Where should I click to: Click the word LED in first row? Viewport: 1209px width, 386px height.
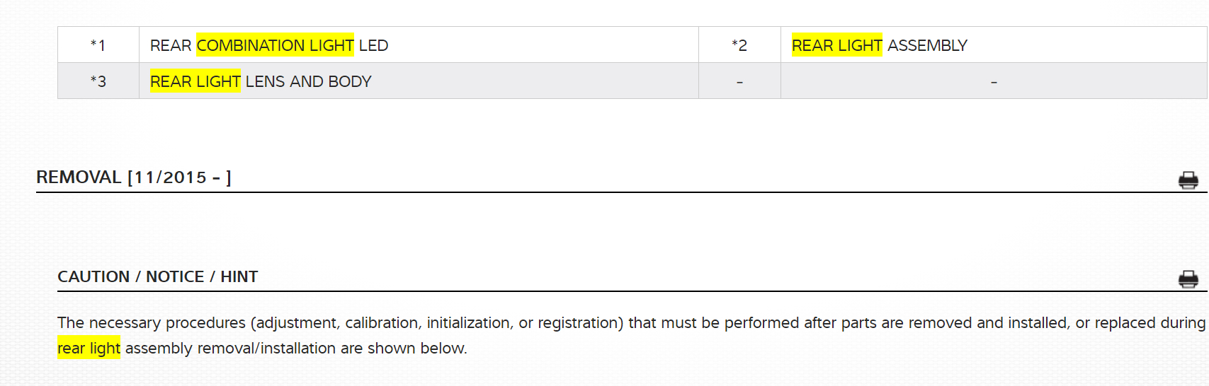tap(373, 45)
